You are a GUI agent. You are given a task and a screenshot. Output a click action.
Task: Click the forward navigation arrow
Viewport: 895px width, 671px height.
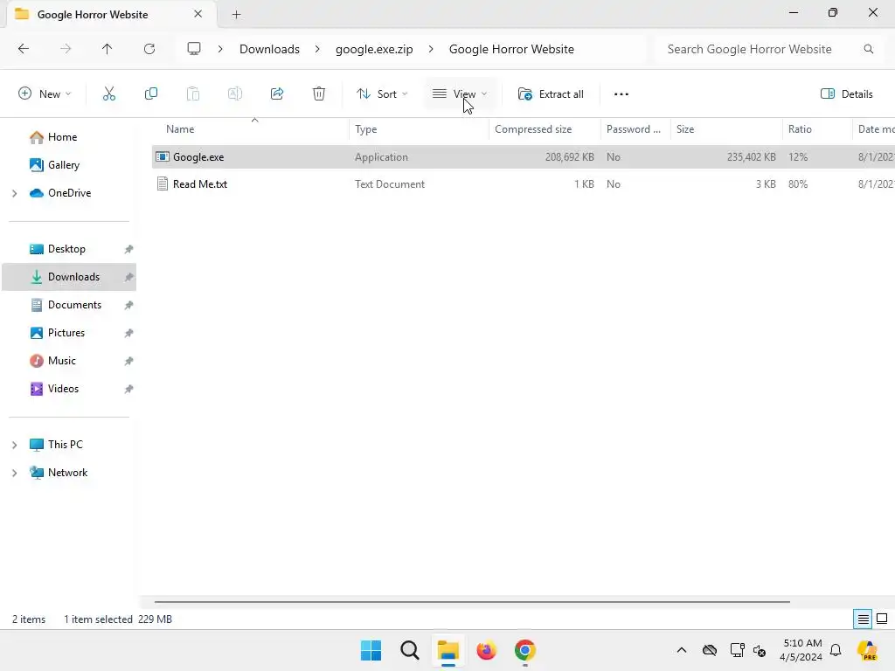click(66, 49)
